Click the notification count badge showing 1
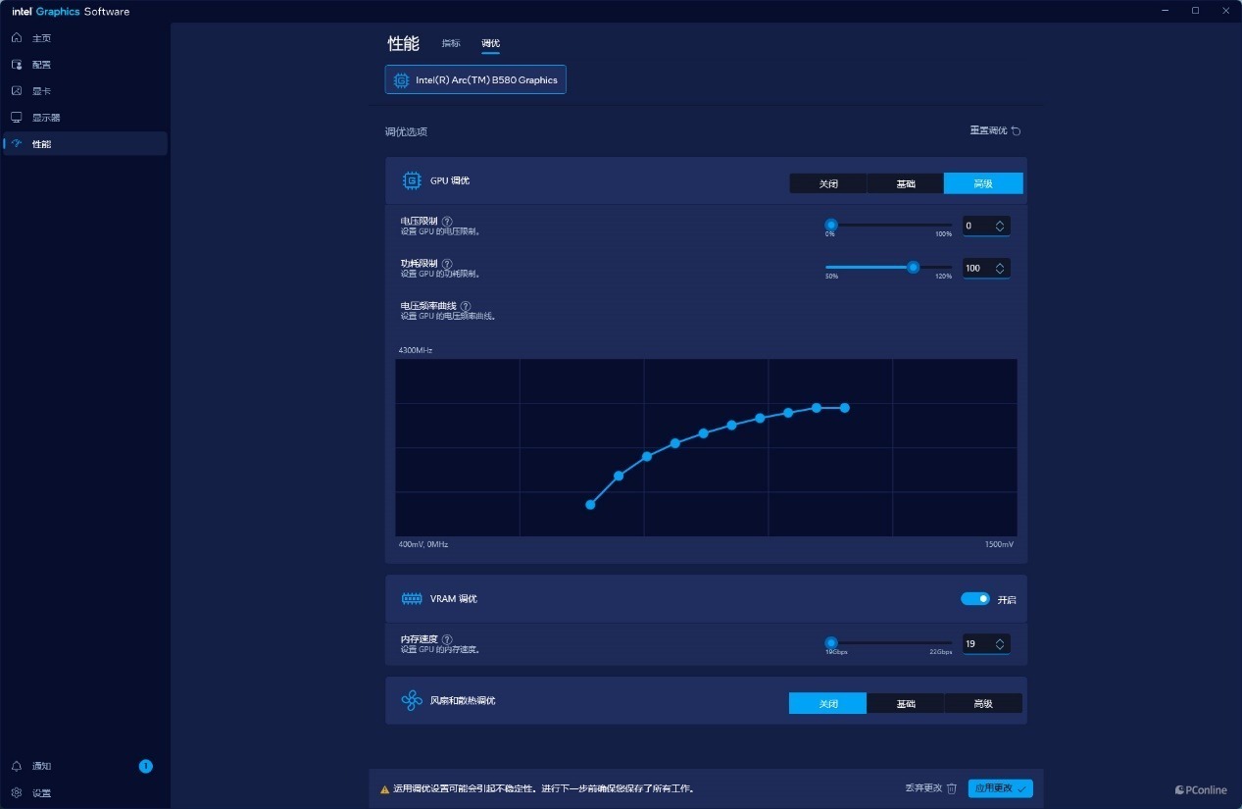This screenshot has height=809, width=1242. (145, 766)
